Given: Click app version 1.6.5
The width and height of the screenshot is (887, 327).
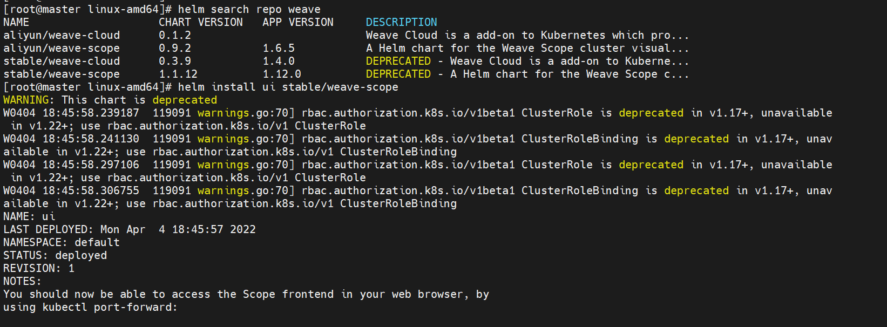Looking at the screenshot, I should 279,48.
